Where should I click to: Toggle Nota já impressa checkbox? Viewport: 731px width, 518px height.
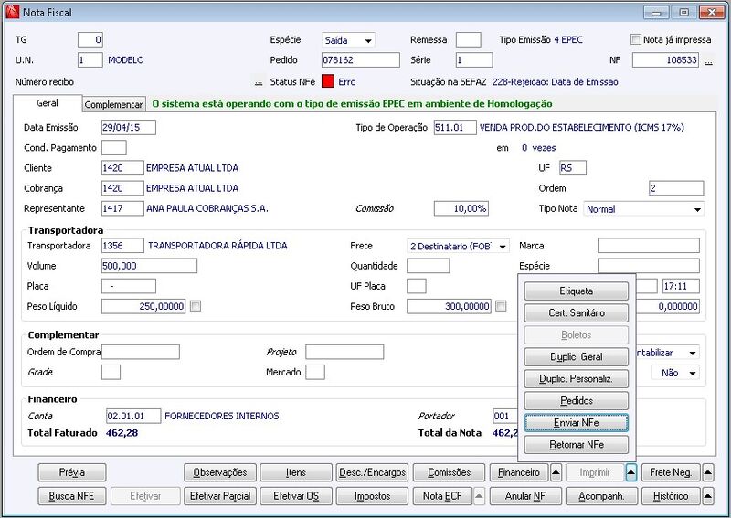[635, 39]
